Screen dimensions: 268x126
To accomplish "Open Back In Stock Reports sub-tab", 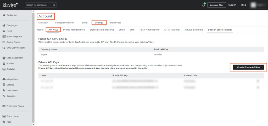I will coord(220,30).
